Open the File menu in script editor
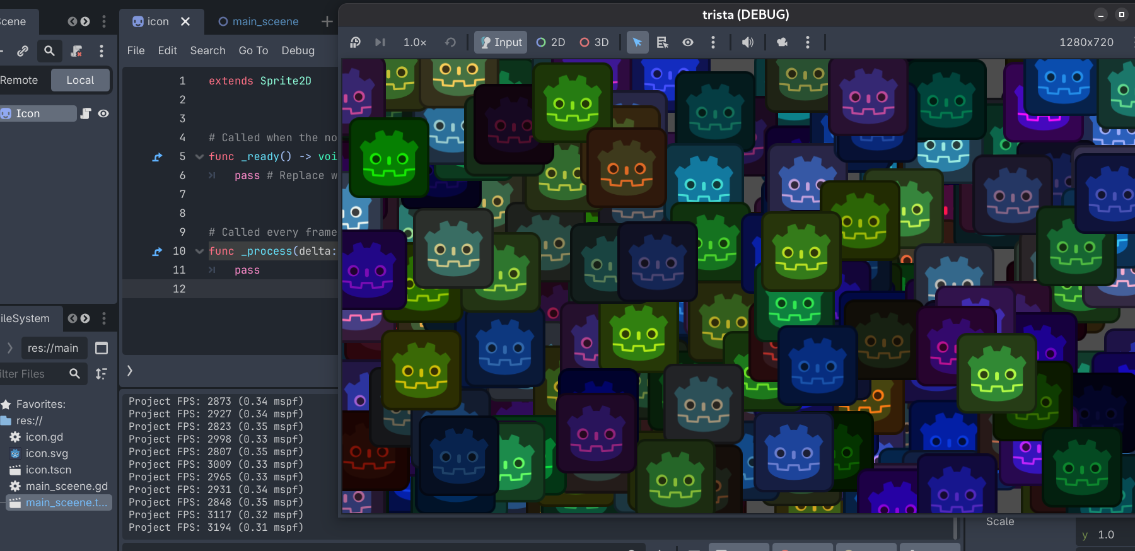 136,50
